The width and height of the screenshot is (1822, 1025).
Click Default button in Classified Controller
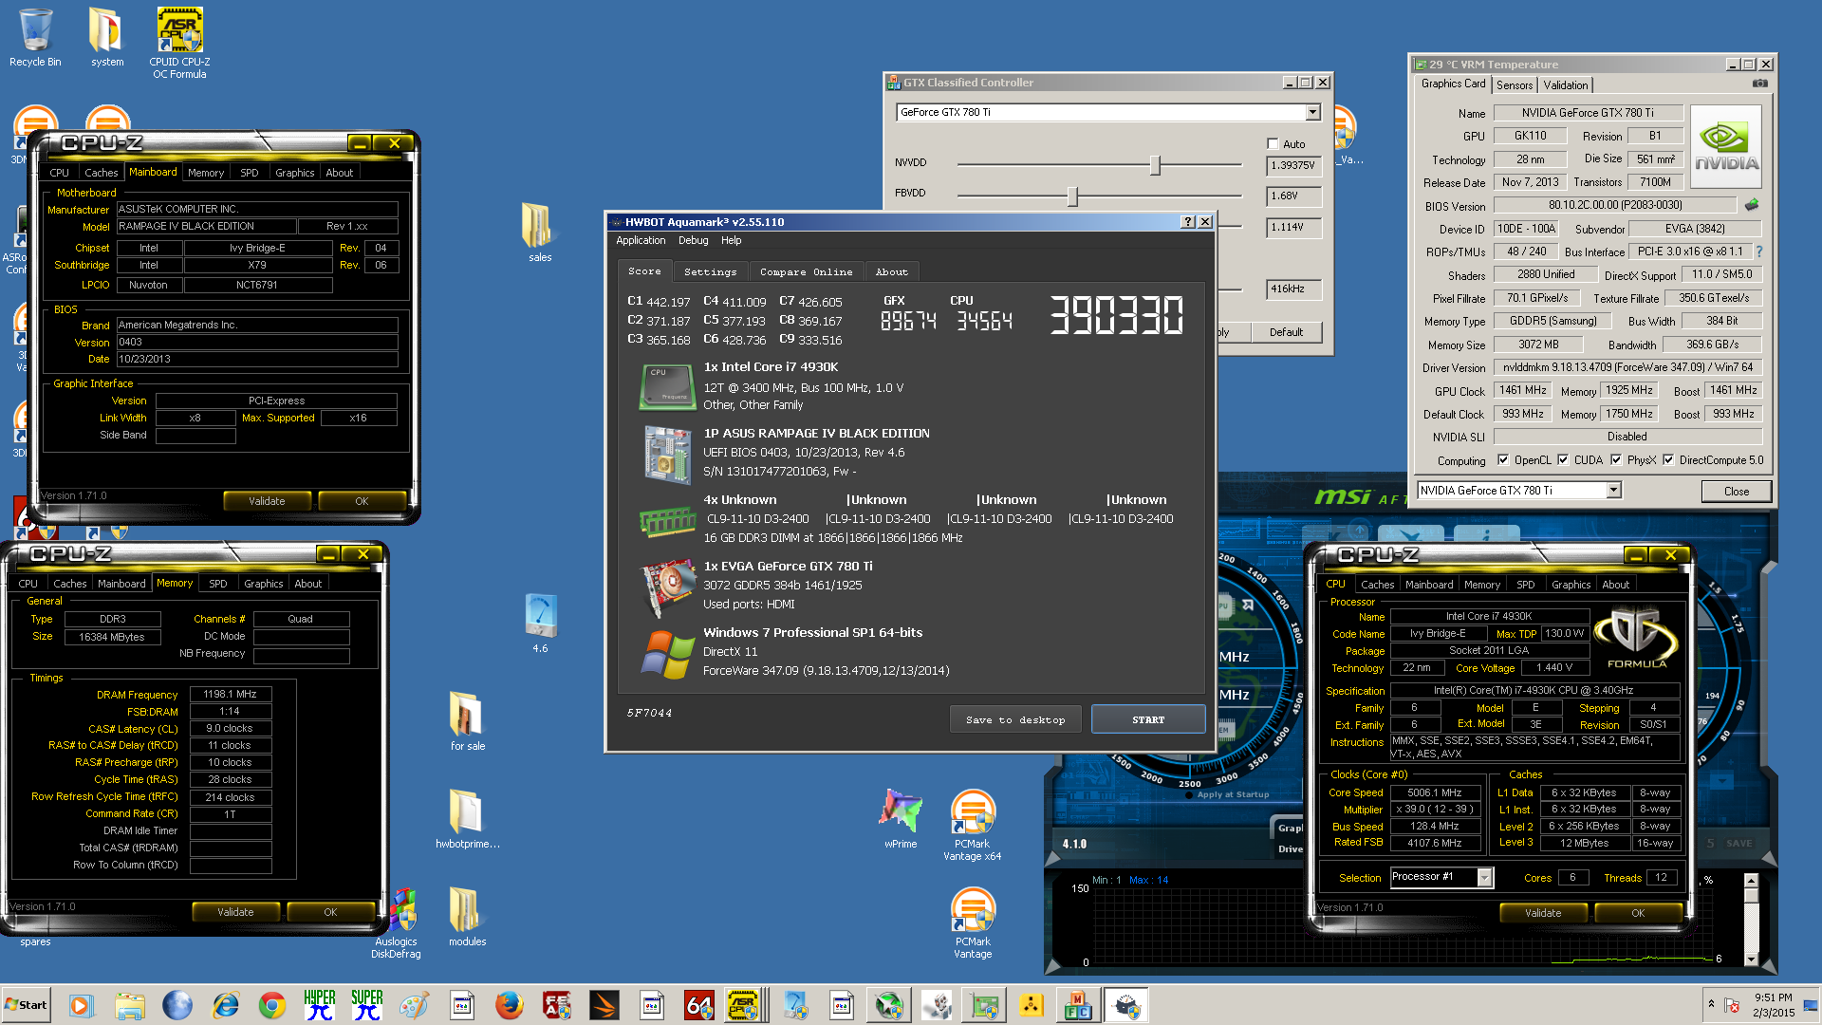coord(1286,332)
